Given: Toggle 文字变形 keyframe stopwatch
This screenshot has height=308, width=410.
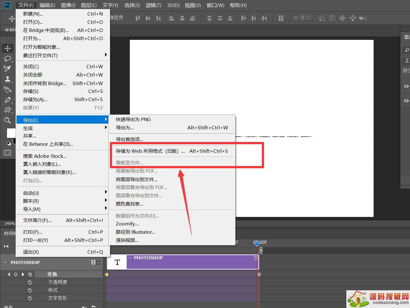Looking at the screenshot, I should [x=30, y=298].
